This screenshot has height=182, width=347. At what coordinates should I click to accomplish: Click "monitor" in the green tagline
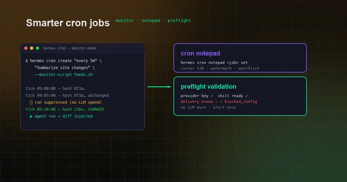[x=125, y=21]
